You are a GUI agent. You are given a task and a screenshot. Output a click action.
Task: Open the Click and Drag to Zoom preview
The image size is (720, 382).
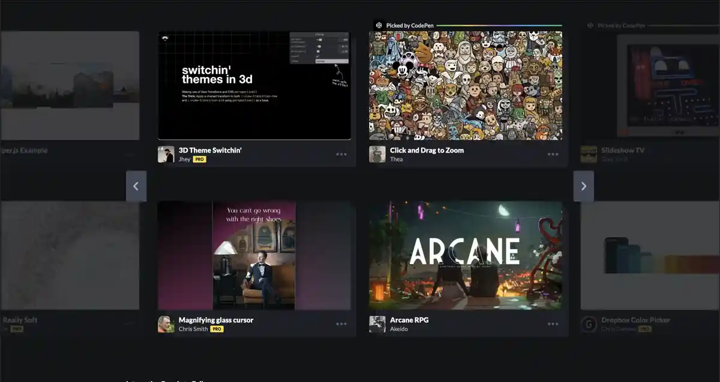(x=466, y=86)
